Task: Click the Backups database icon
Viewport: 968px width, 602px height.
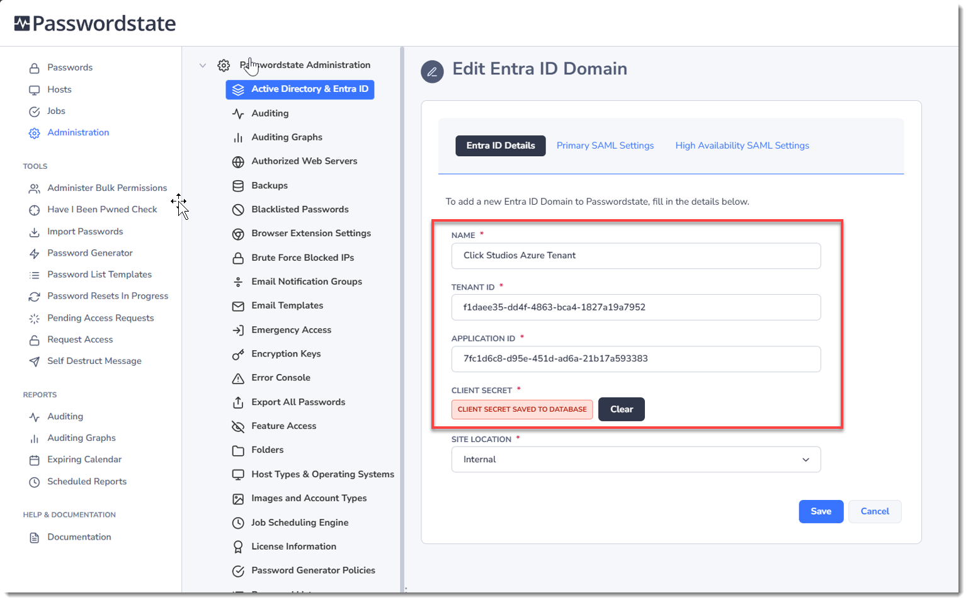Action: pyautogui.click(x=238, y=186)
